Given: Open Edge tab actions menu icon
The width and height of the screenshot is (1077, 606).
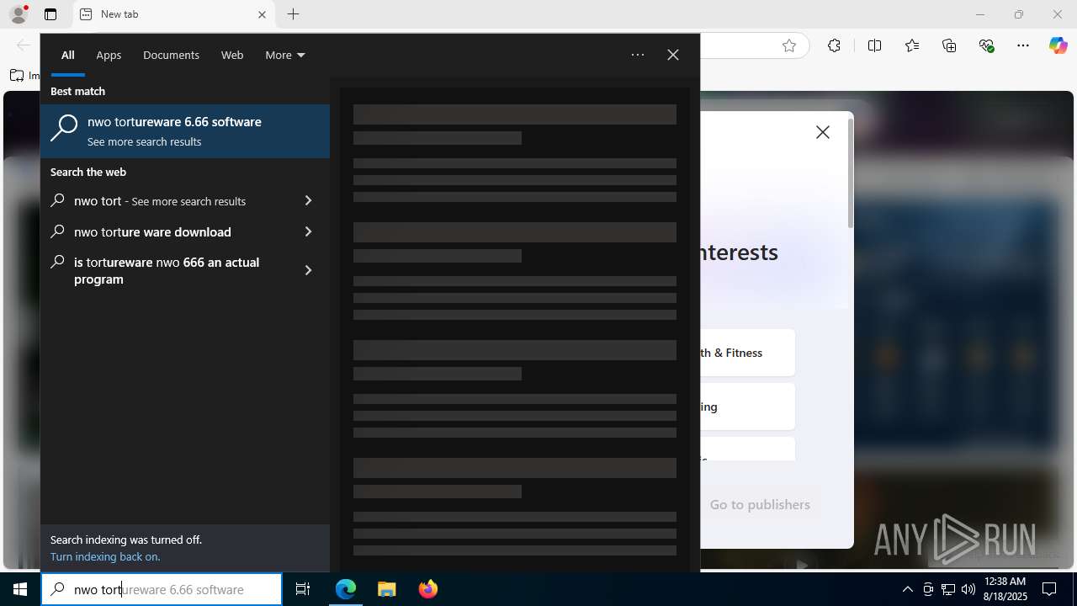Looking at the screenshot, I should click(50, 14).
